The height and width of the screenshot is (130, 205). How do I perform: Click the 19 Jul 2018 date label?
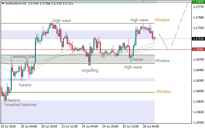(9, 126)
